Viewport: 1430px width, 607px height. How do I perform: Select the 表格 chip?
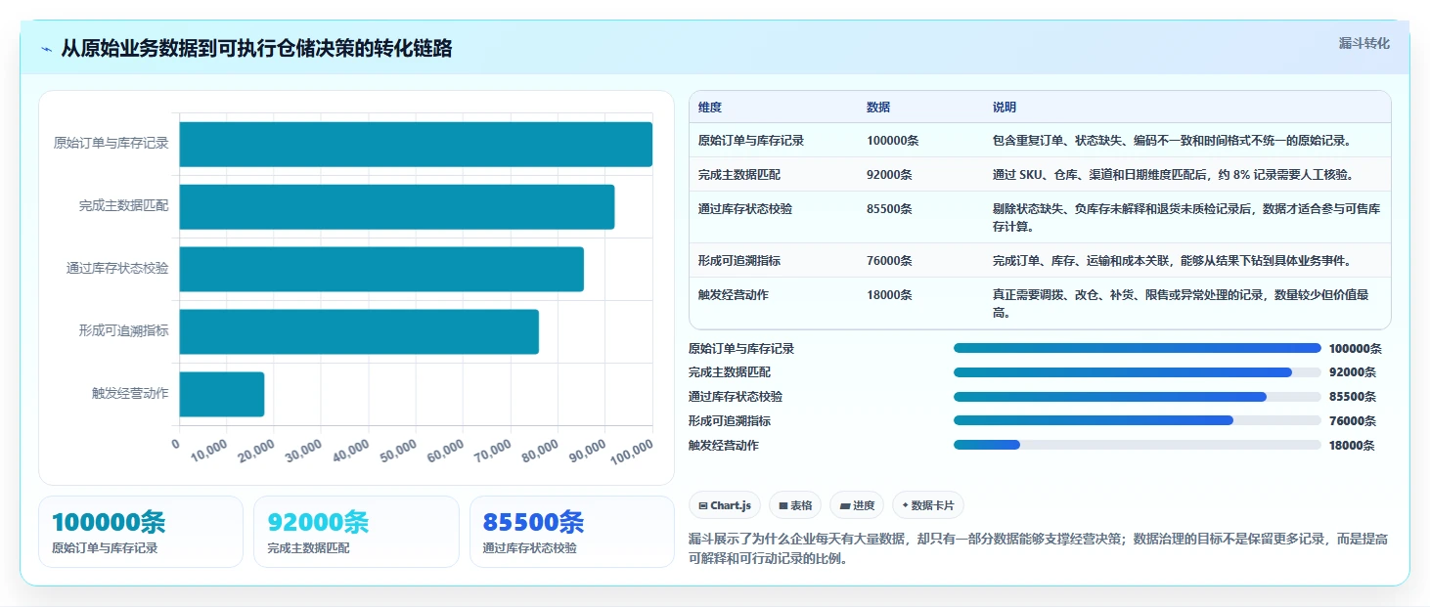795,505
